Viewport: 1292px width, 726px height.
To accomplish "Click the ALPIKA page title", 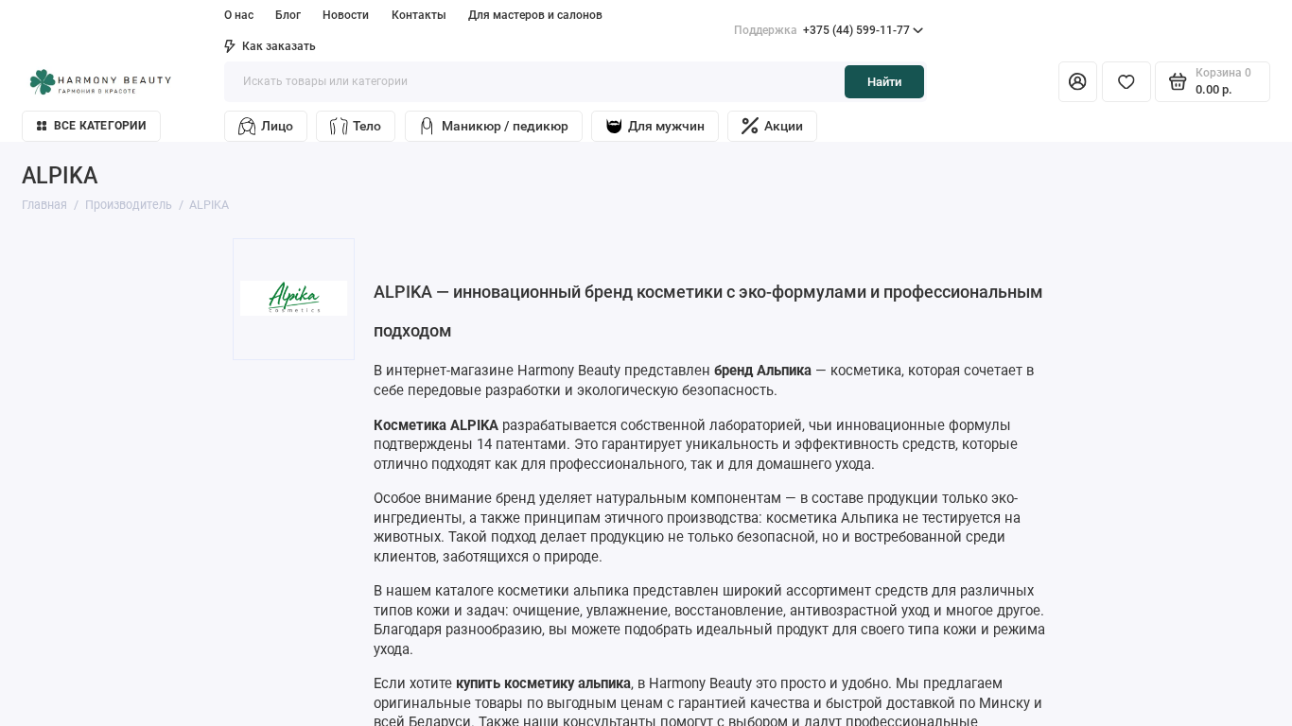I will tap(60, 176).
